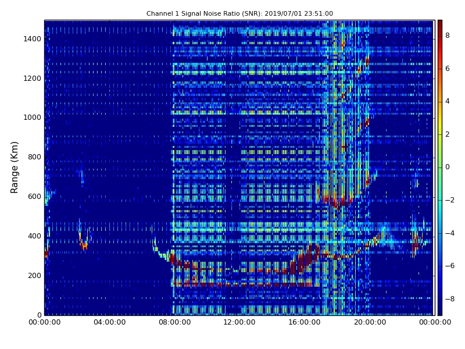Click the 1000 tick label on range axis
465x349 pixels.
pos(33,117)
